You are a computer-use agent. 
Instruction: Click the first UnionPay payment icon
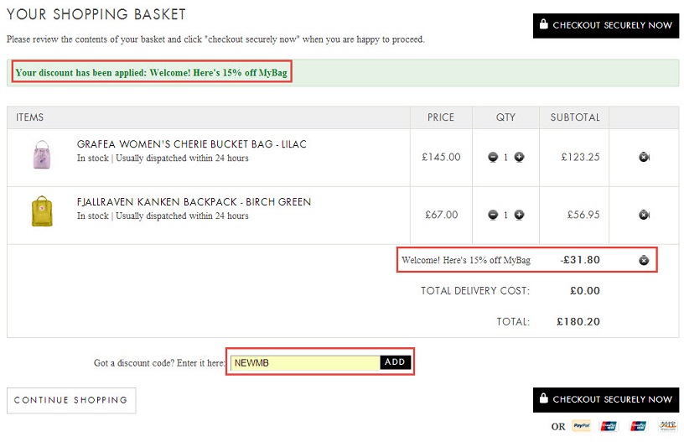click(609, 426)
